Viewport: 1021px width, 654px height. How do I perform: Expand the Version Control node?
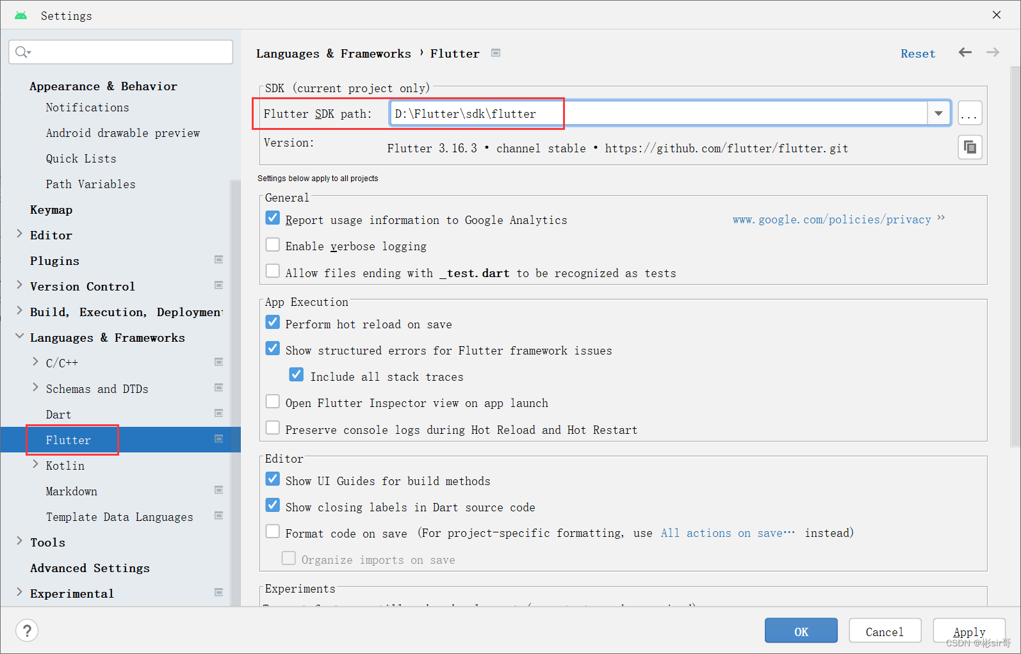coord(19,285)
